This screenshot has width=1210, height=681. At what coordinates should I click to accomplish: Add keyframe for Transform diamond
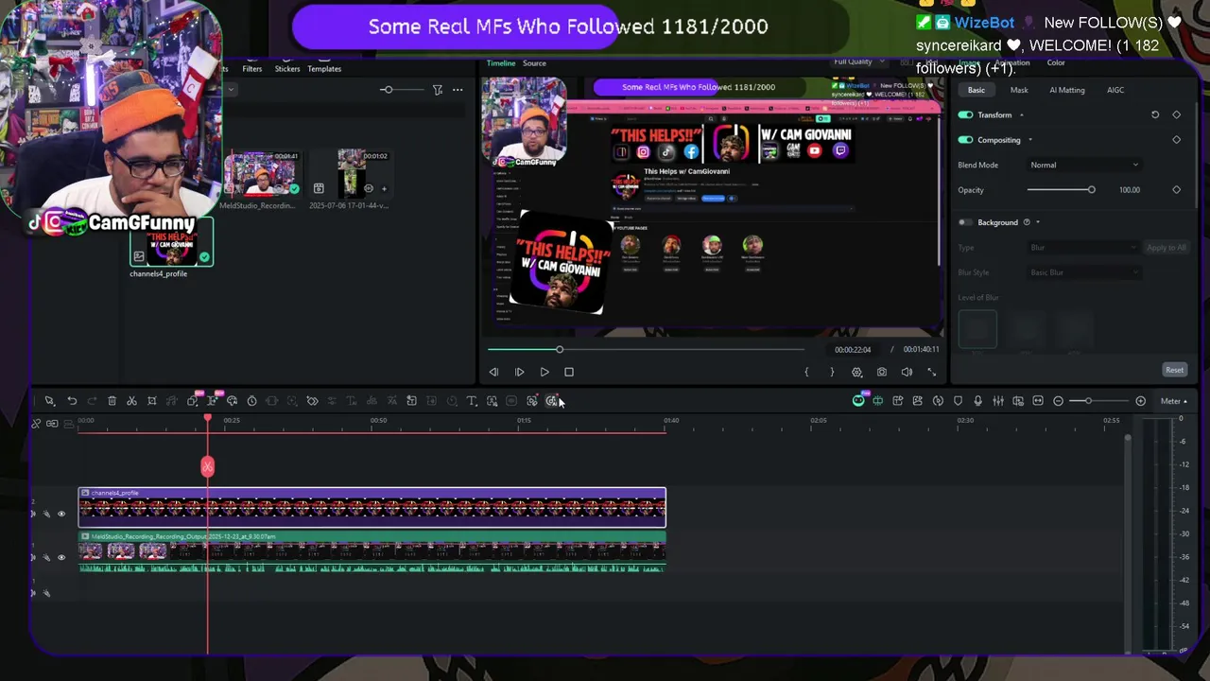click(1176, 114)
